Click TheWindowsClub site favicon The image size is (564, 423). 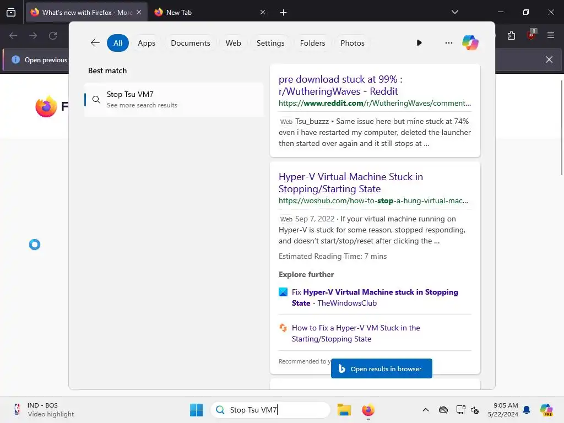tap(283, 292)
